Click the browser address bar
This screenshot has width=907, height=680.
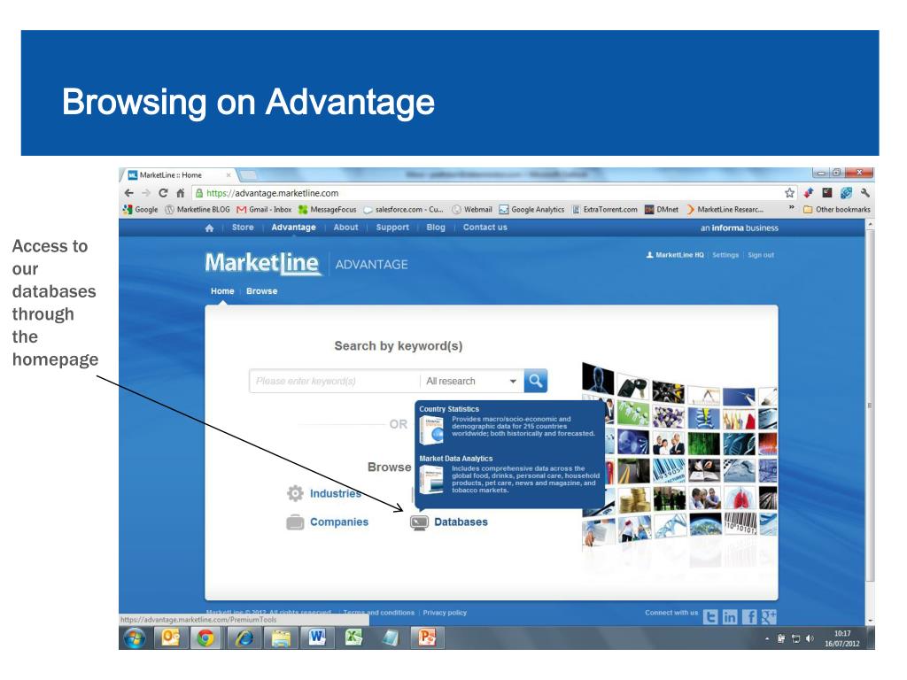[x=486, y=193]
